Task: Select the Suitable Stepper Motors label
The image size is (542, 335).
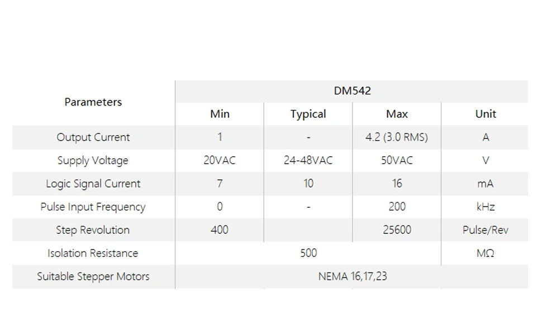Action: pyautogui.click(x=93, y=276)
